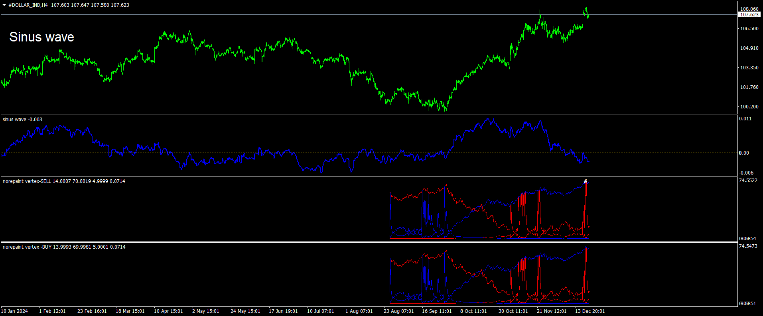Image resolution: width=763 pixels, height=316 pixels.
Task: Select the 'norepaint vertex -BUY' indicator label
Action: tap(27, 247)
